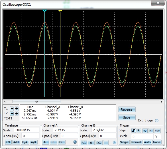
Task: Click Channel_B difference -9.154 V
Action: click(x=75, y=118)
